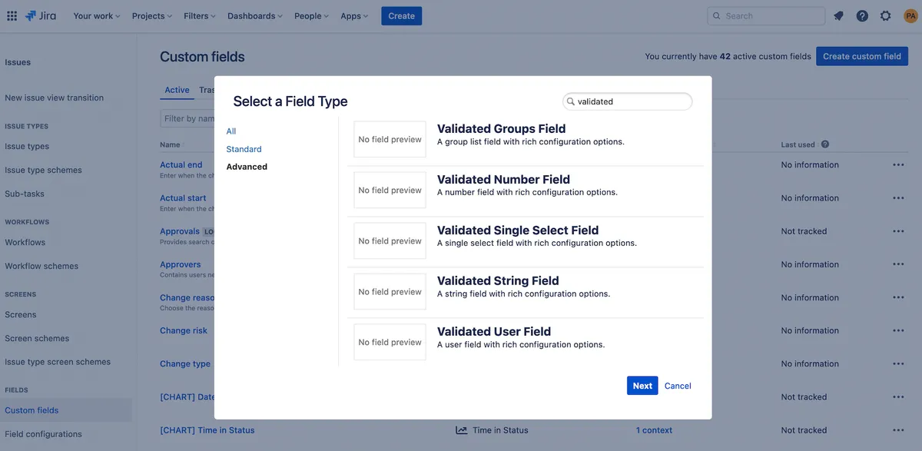Select the Advanced field type category
The width and height of the screenshot is (922, 451).
pyautogui.click(x=247, y=167)
